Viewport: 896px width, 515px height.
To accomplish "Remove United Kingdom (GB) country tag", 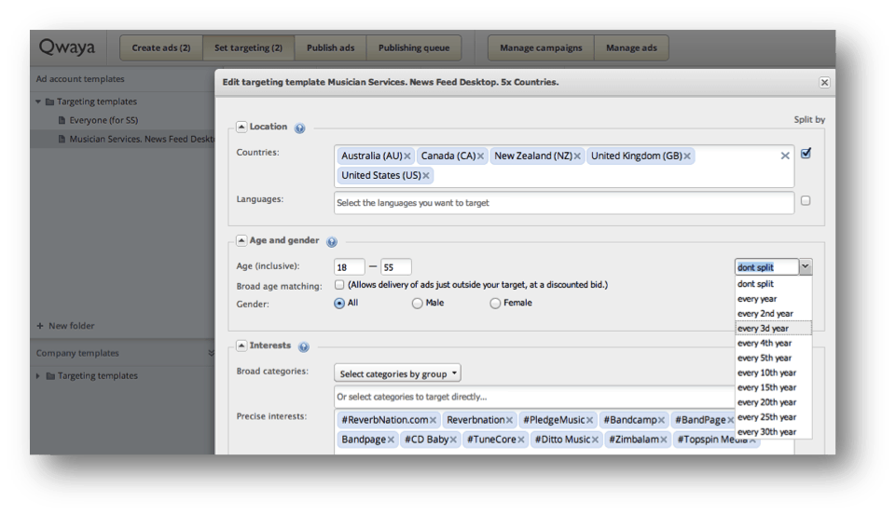I will tap(687, 156).
